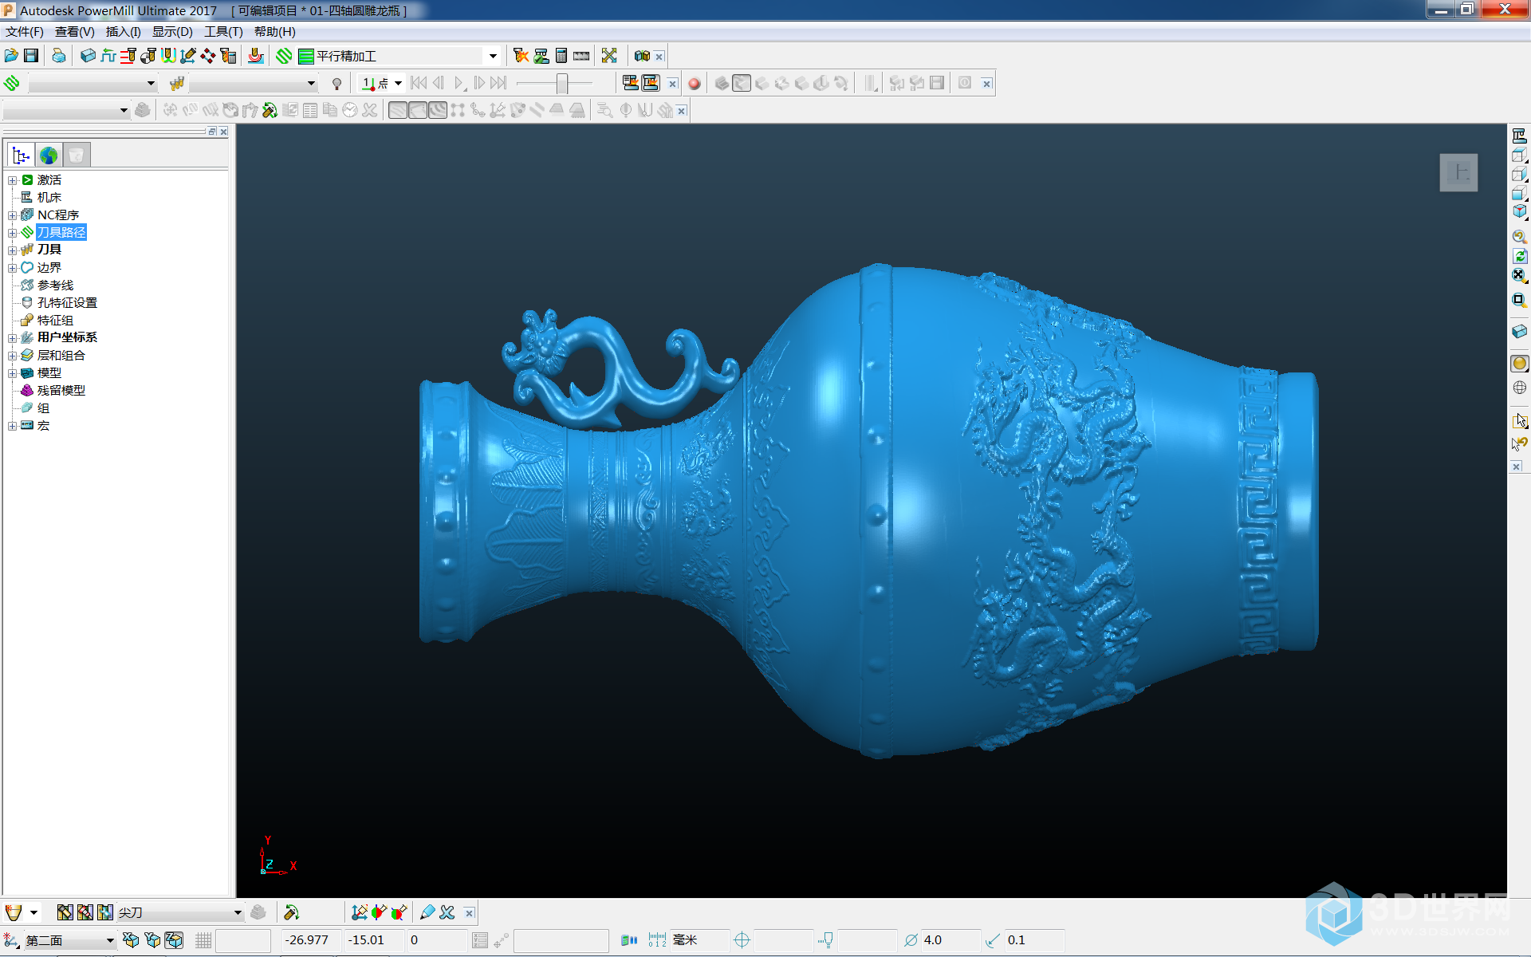1531x957 pixels.
Task: Click the cursor crosshair position icon
Action: [742, 940]
